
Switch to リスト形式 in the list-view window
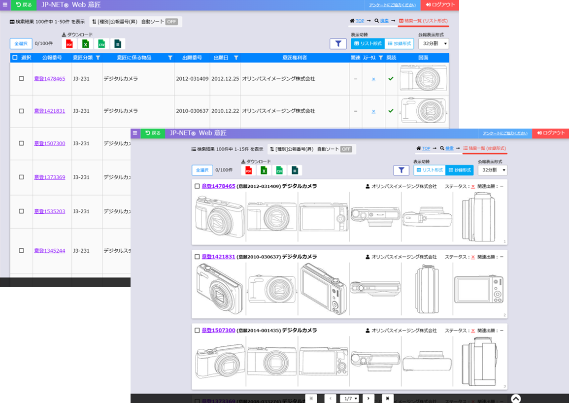368,43
